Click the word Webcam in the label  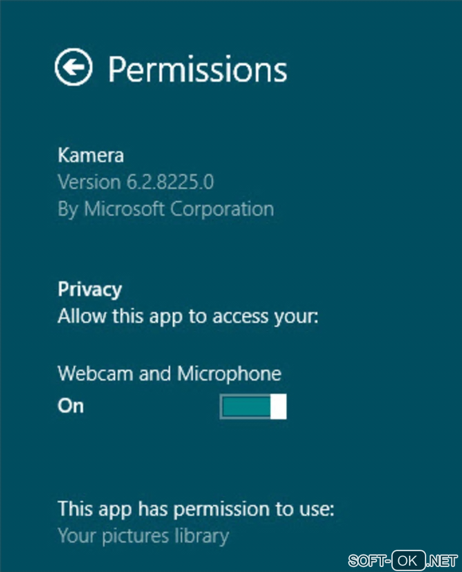[95, 374]
